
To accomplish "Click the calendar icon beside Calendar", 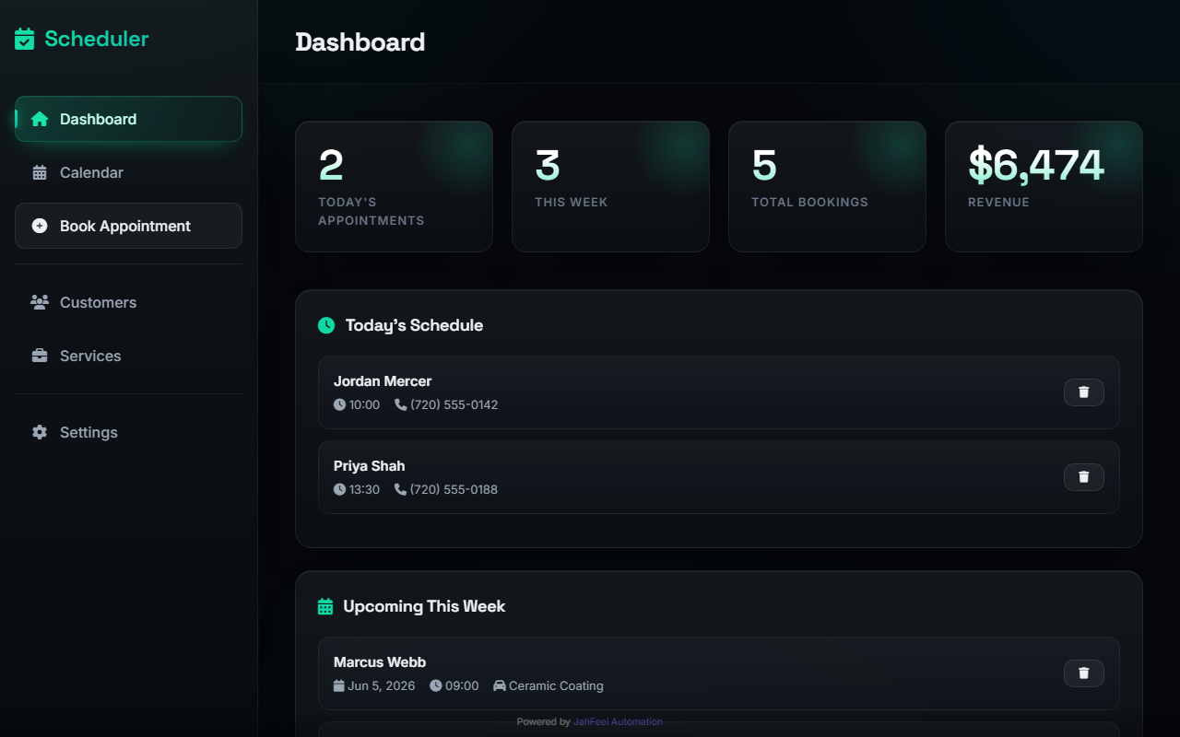I will point(40,172).
